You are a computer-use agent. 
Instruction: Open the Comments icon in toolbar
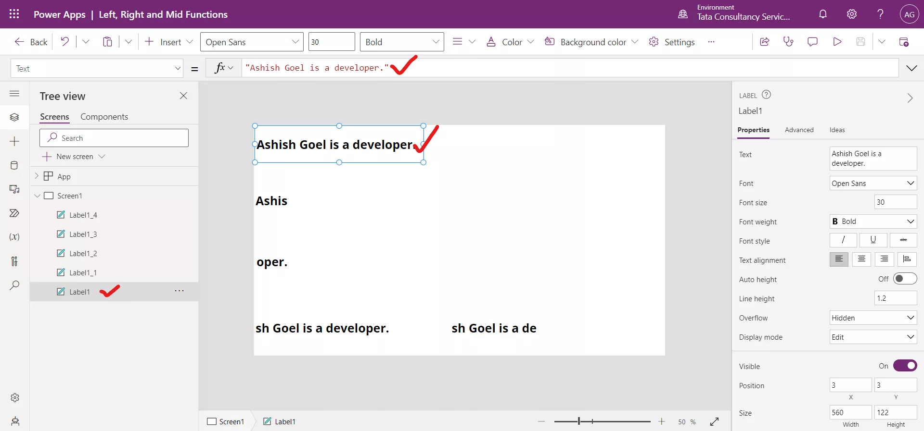[812, 42]
